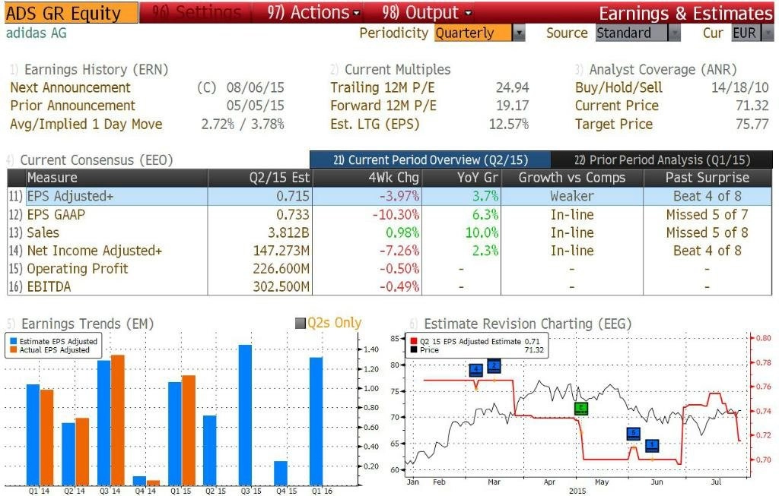
Task: Click blue Estimate EPS Adjusted legend square
Action: click(14, 341)
